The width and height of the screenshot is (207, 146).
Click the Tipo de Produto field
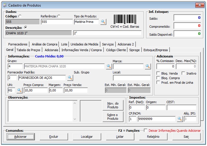coord(86,22)
